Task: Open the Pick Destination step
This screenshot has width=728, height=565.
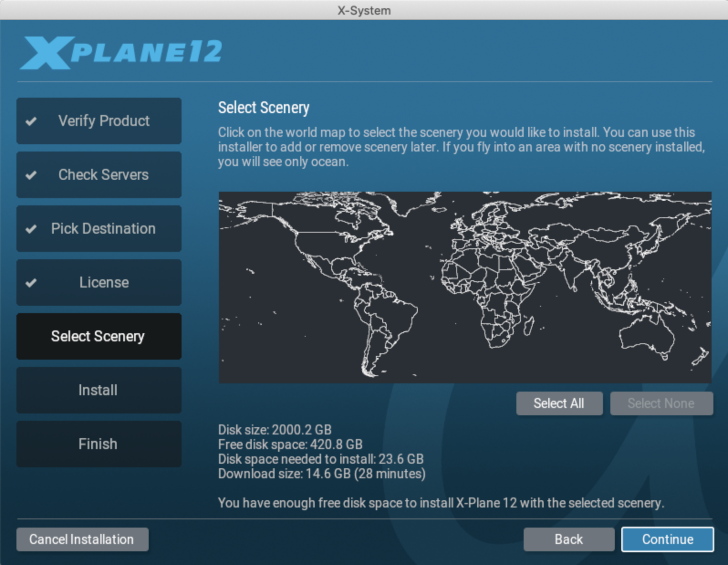Action: click(x=99, y=229)
